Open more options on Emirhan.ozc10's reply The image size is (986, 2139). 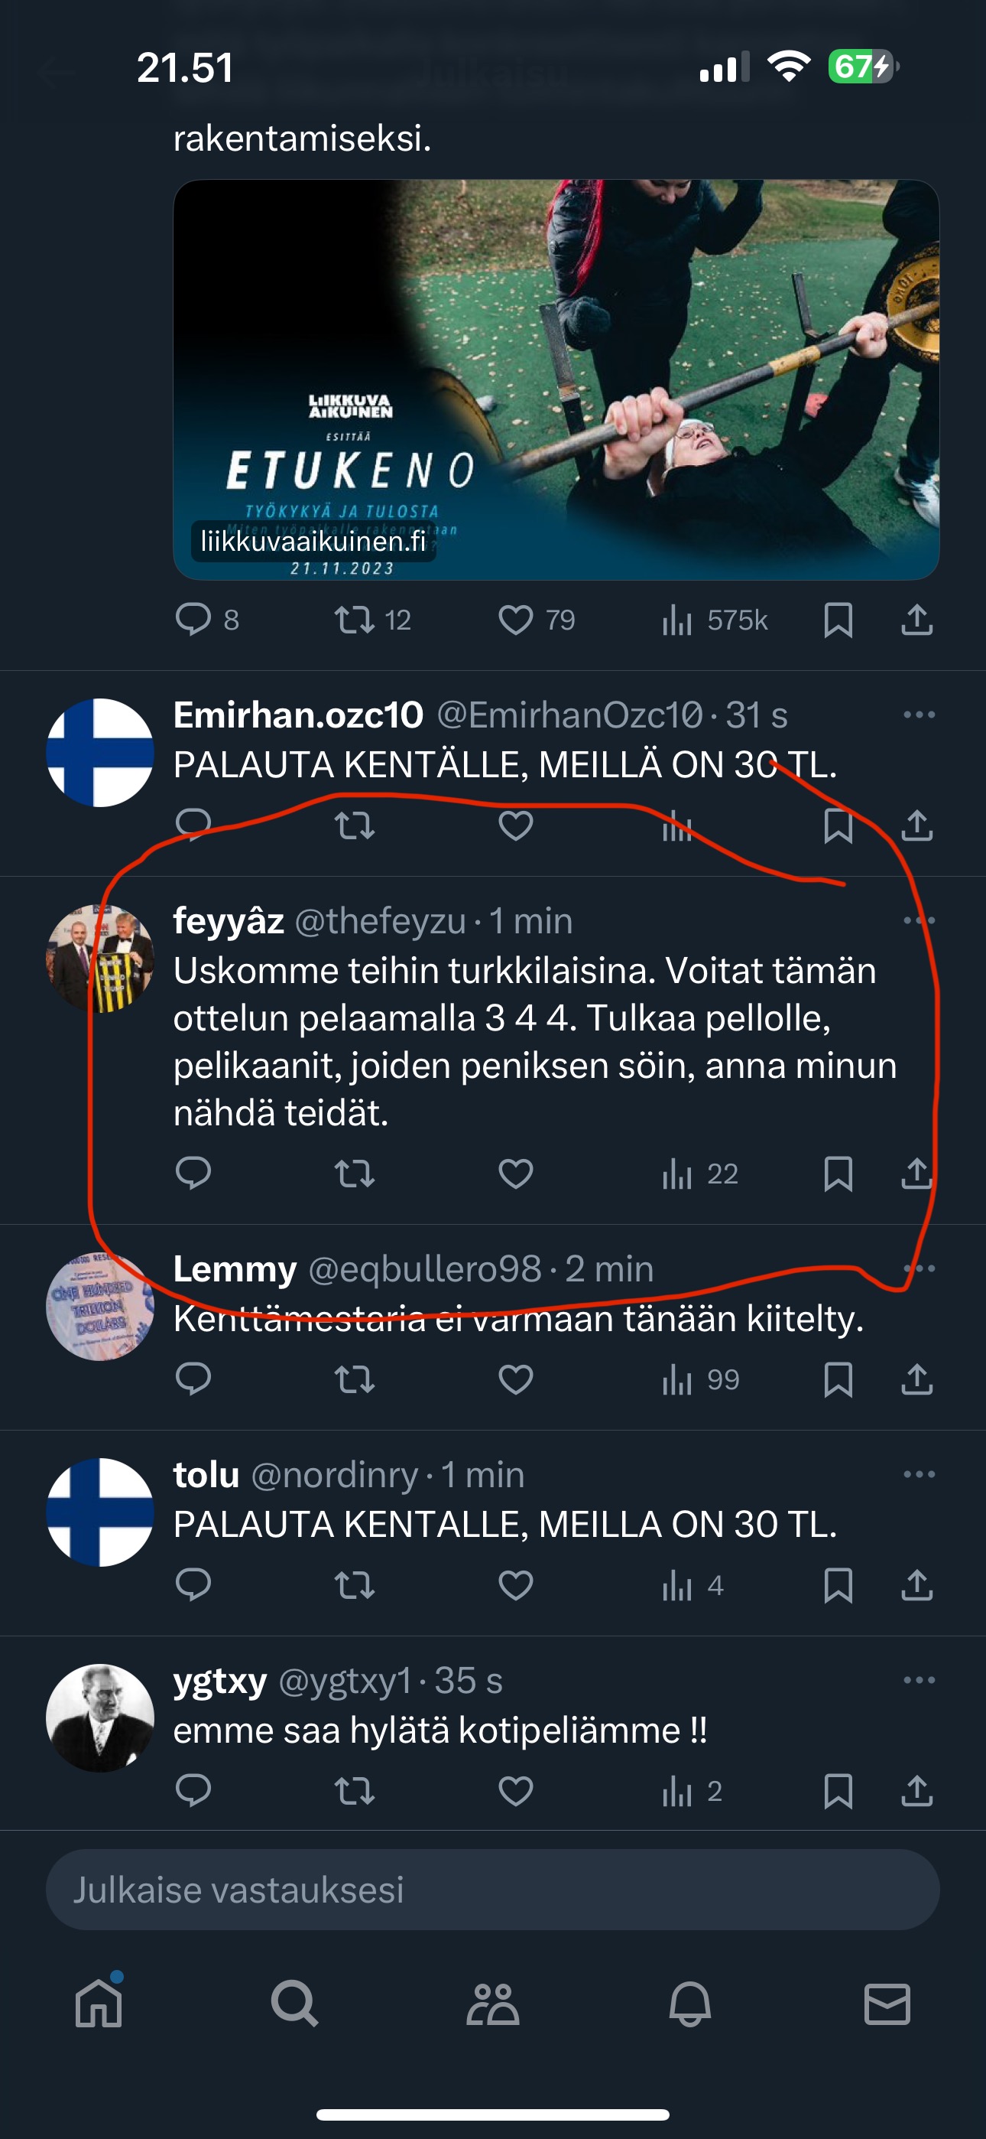click(919, 715)
